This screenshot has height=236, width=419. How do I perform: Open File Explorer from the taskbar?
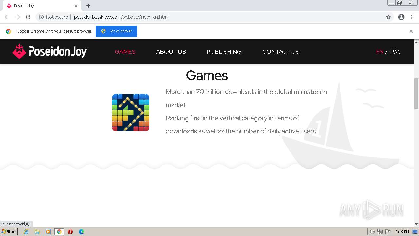tap(37, 232)
